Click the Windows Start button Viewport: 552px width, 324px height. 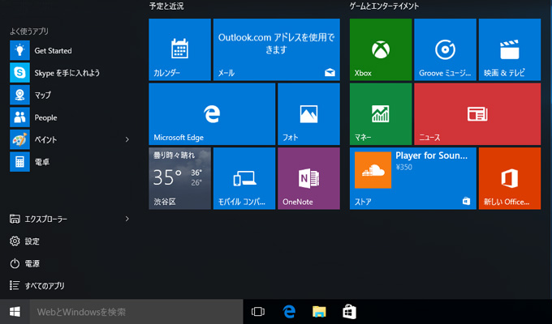[15, 312]
